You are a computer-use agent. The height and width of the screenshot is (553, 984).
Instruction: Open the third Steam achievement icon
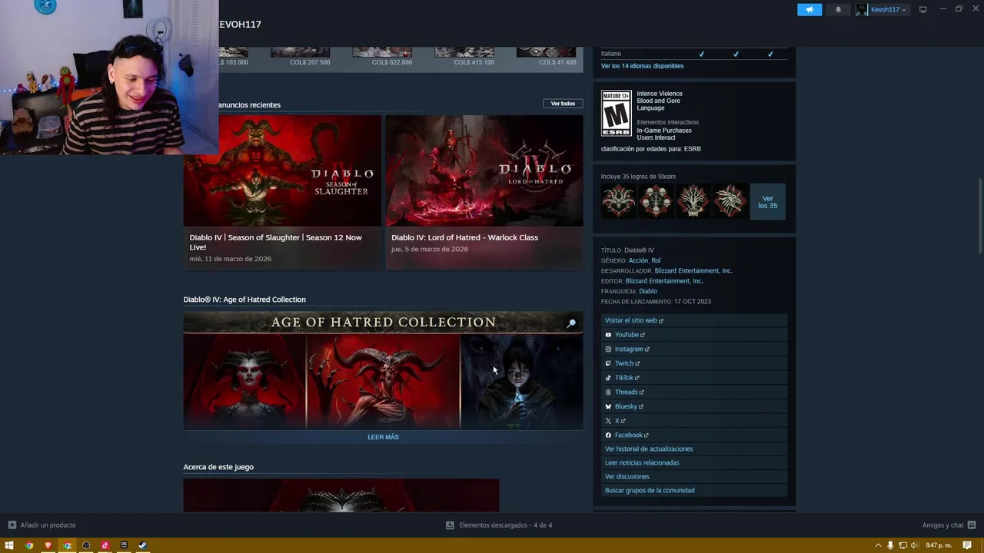click(693, 201)
